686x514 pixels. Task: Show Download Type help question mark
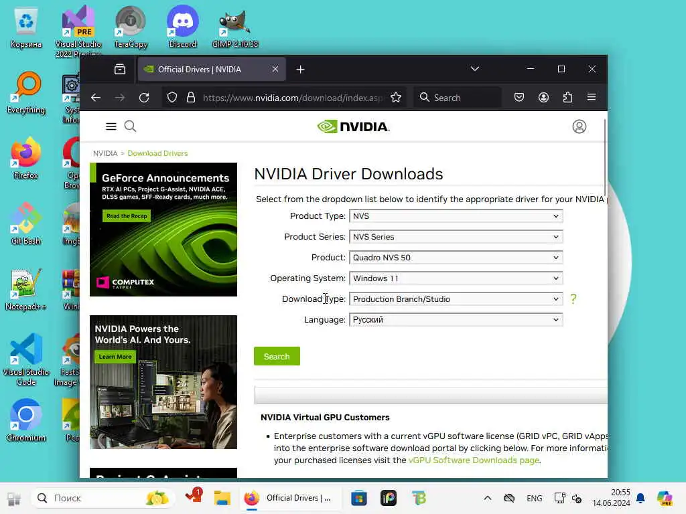(573, 299)
